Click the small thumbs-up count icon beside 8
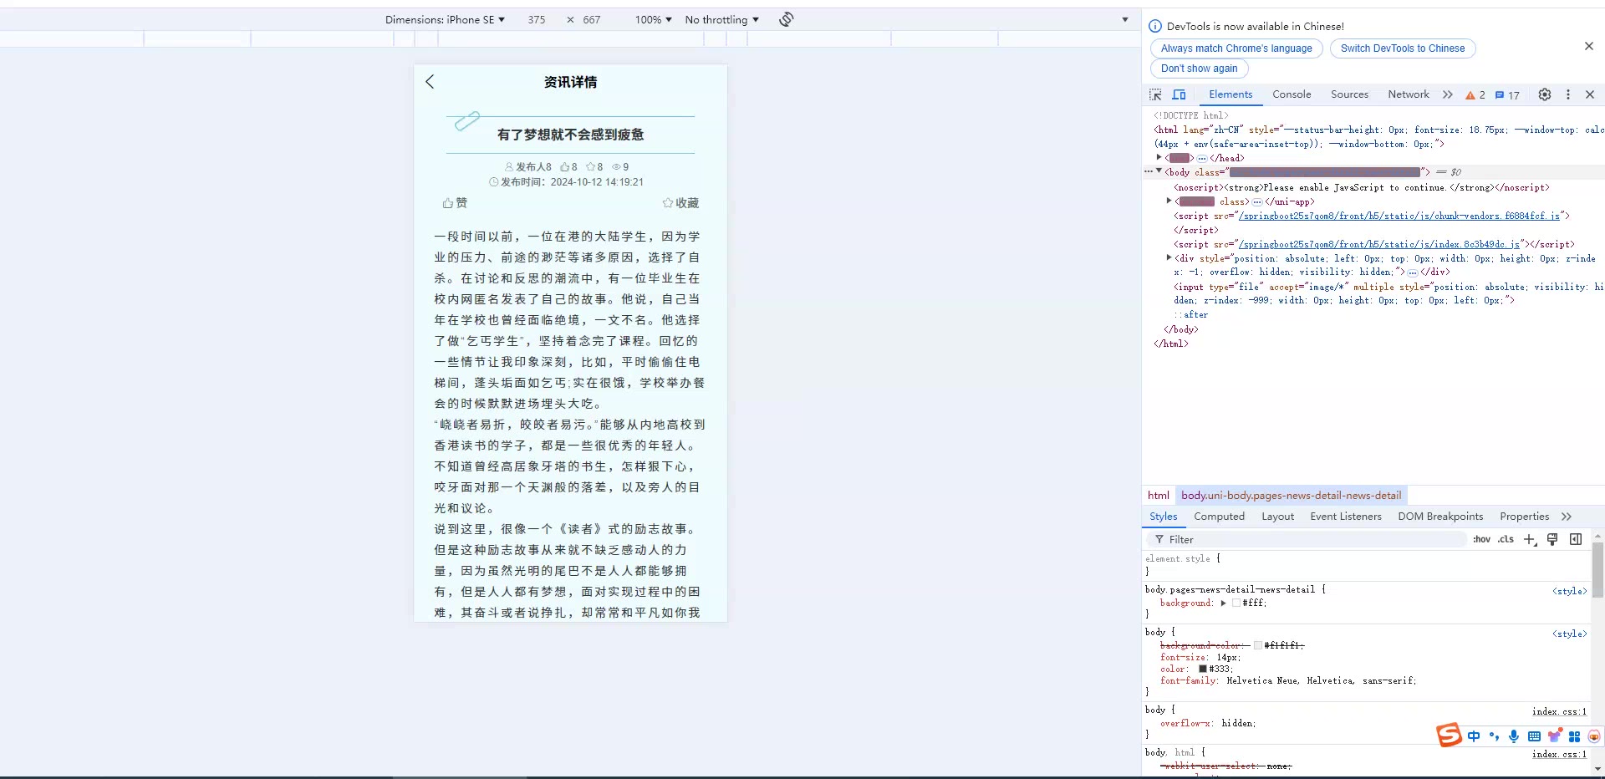 coord(564,167)
